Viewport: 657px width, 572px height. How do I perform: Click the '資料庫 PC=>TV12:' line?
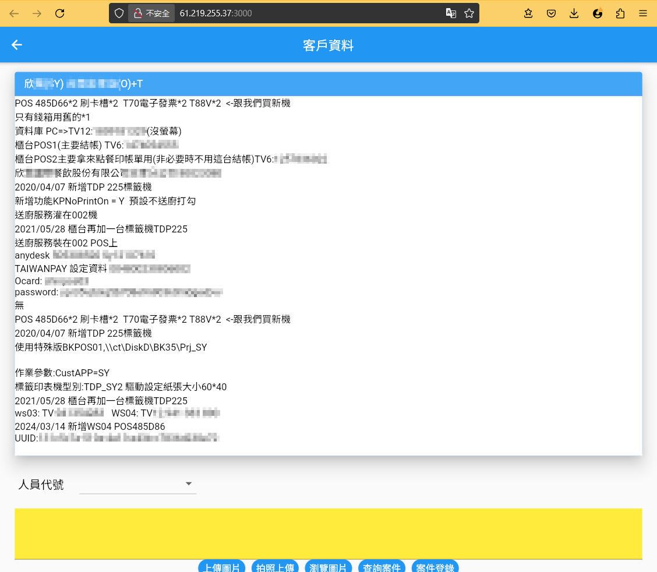(54, 131)
